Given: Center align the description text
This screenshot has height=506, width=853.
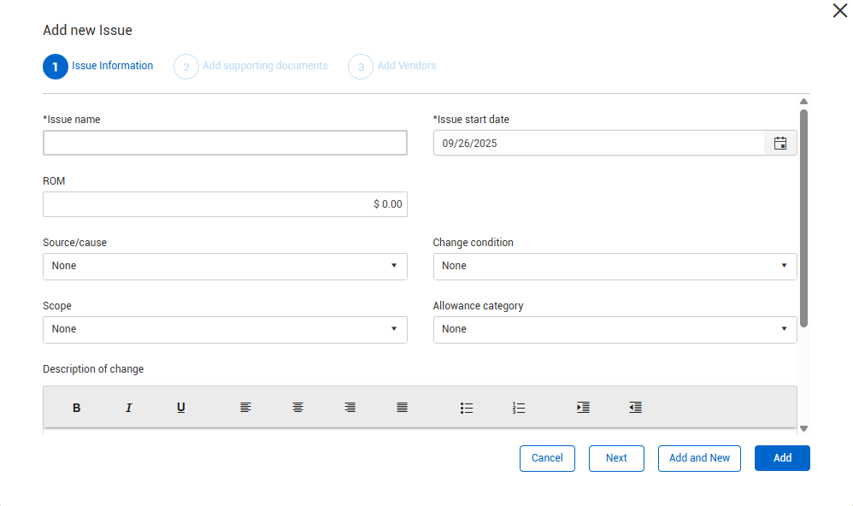Looking at the screenshot, I should tap(297, 408).
